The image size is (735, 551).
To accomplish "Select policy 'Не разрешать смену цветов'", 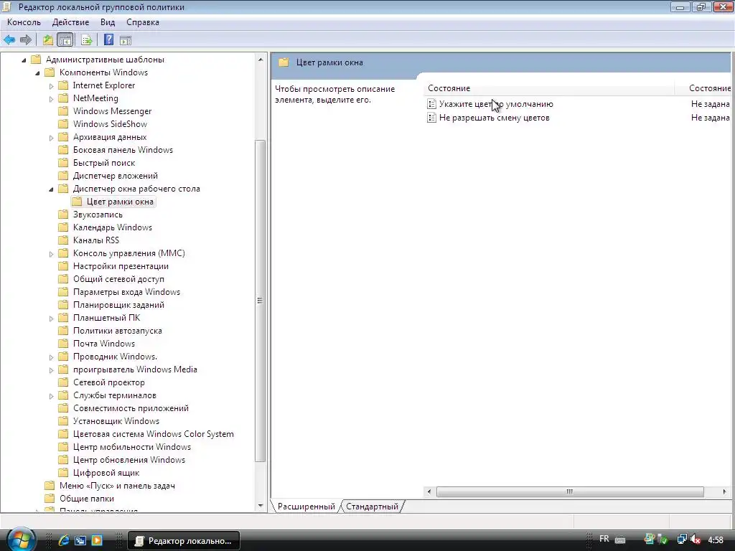I will click(494, 118).
